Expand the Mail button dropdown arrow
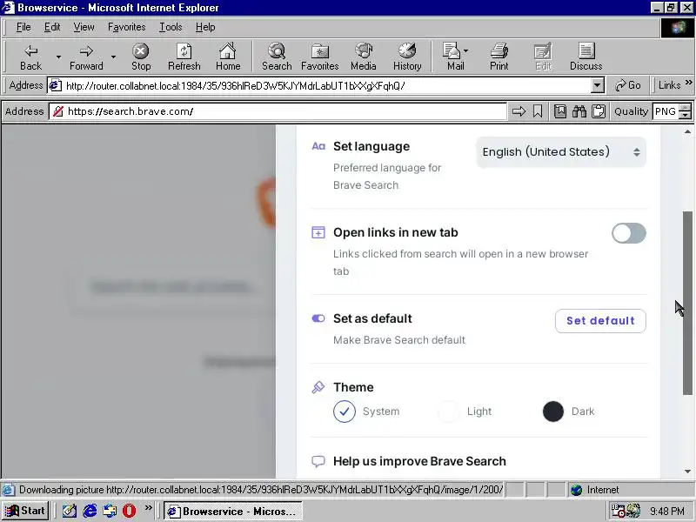 (x=465, y=50)
